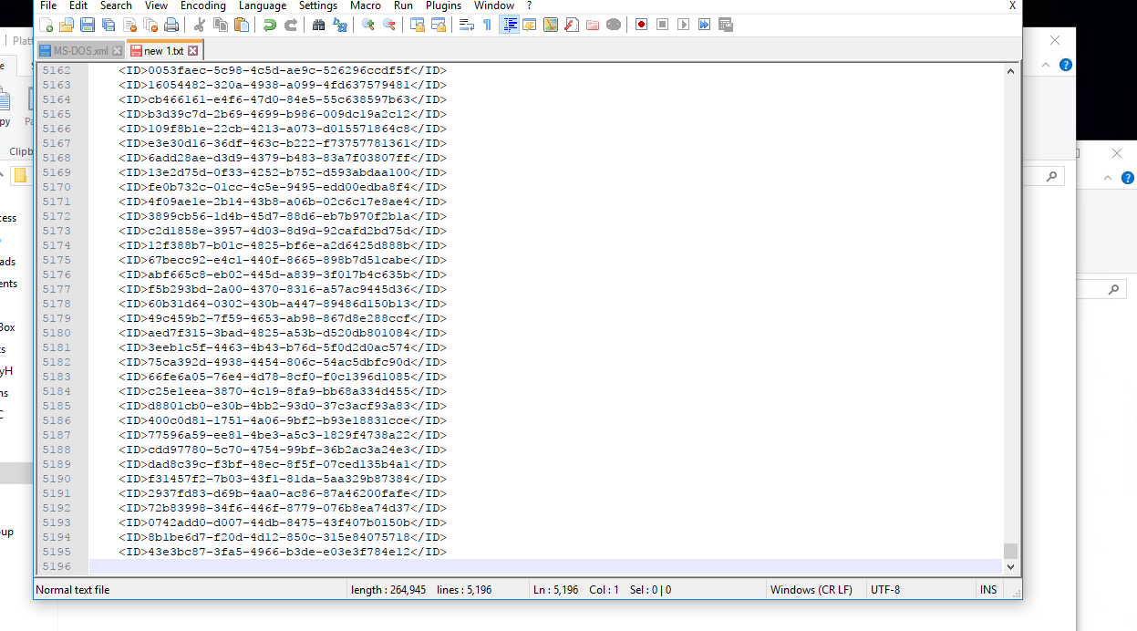1137x631 pixels.
Task: Open Folder as Workspace toolbar icon
Action: coord(593,25)
